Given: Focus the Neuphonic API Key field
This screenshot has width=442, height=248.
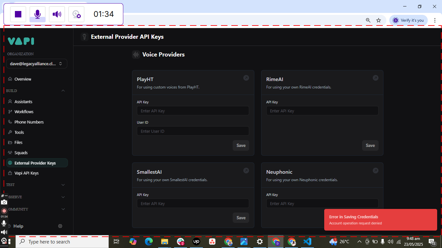Looking at the screenshot, I should (x=322, y=203).
